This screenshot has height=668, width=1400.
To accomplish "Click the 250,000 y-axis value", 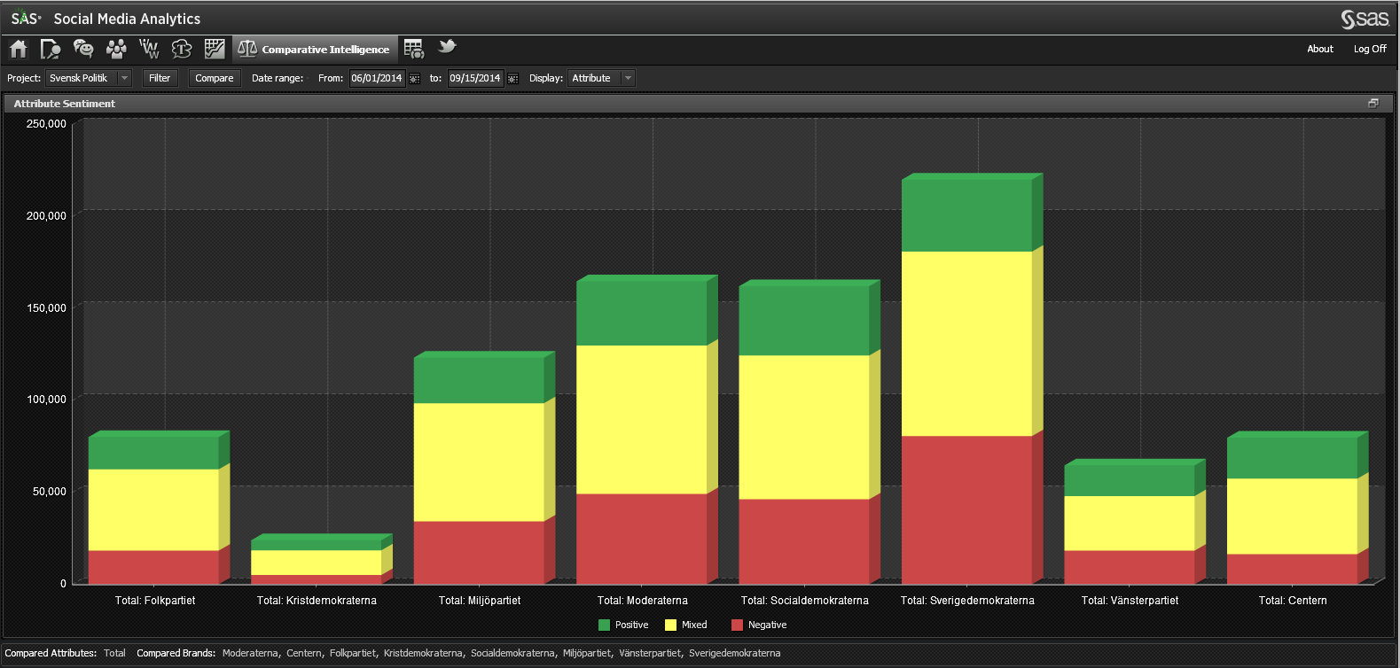I will [x=46, y=124].
